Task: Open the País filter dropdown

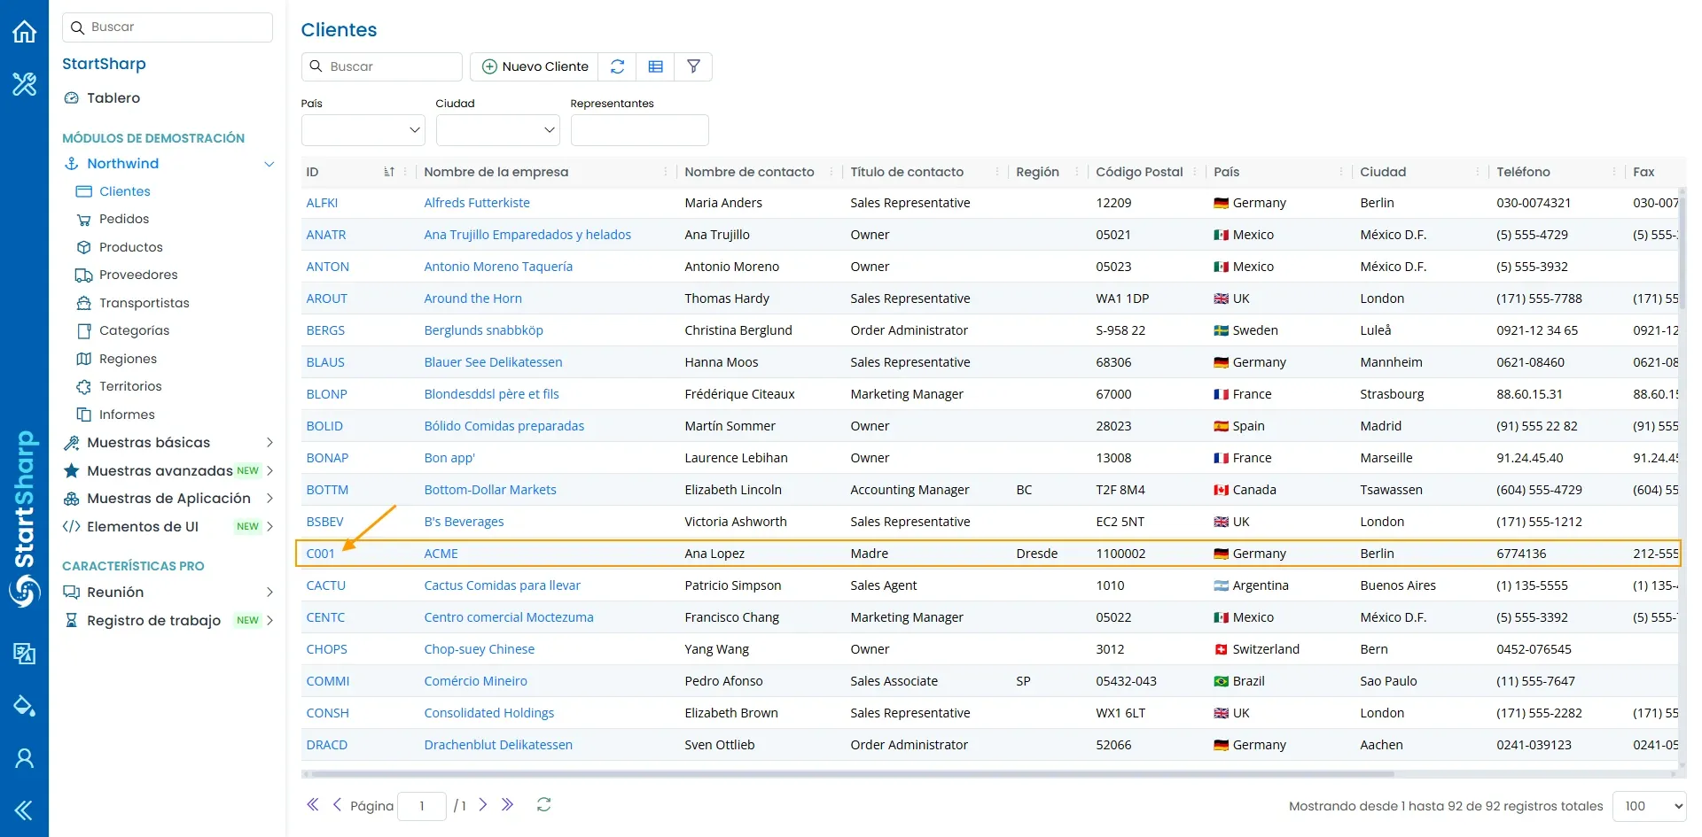Action: click(363, 130)
